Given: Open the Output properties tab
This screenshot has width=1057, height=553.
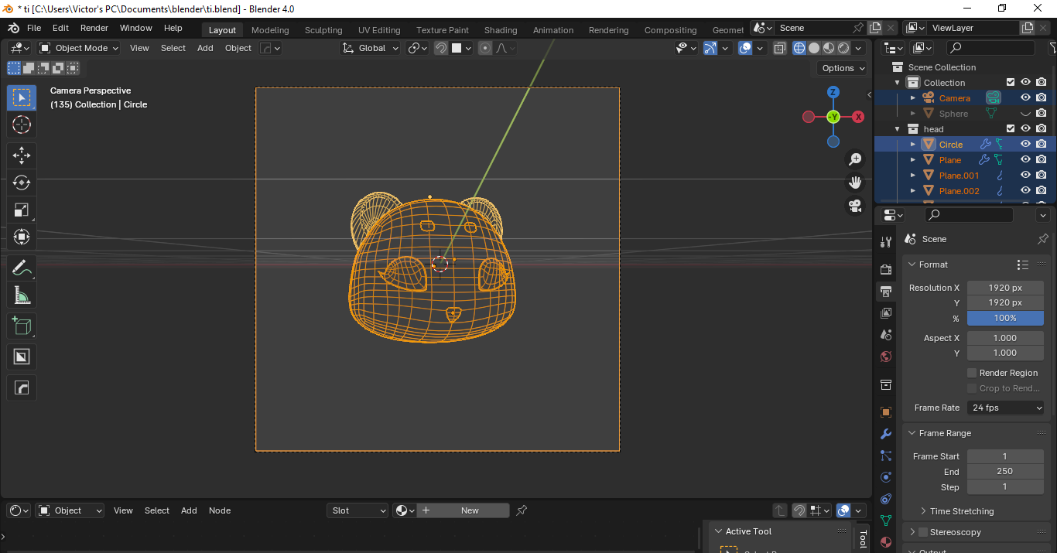Looking at the screenshot, I should click(886, 292).
